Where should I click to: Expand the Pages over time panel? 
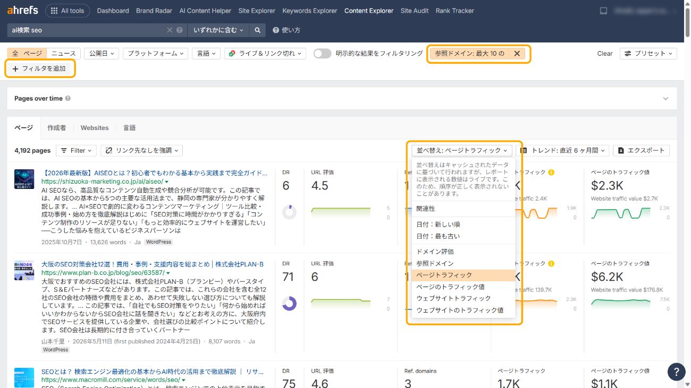coord(666,99)
